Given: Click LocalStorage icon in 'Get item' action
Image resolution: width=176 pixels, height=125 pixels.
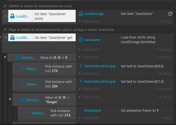Looking at the screenshot, I should [x=81, y=14].
